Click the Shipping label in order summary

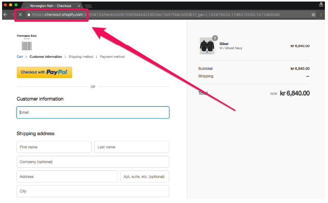click(205, 76)
